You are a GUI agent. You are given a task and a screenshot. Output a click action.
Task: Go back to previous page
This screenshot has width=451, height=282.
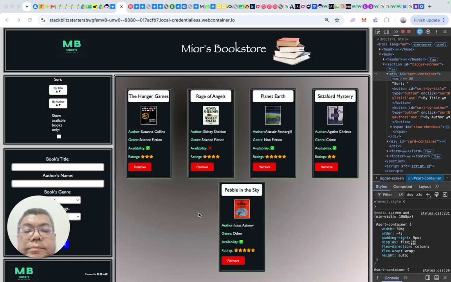(7, 20)
